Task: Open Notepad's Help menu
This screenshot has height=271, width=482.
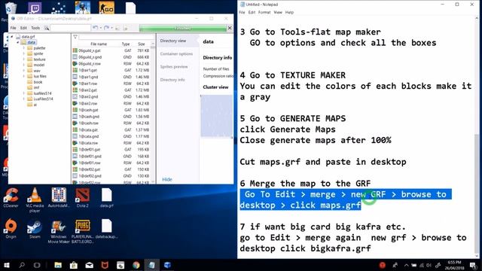Action: 289,12
